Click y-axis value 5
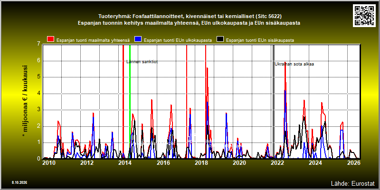The height and width of the screenshot is (190, 380). (38, 77)
